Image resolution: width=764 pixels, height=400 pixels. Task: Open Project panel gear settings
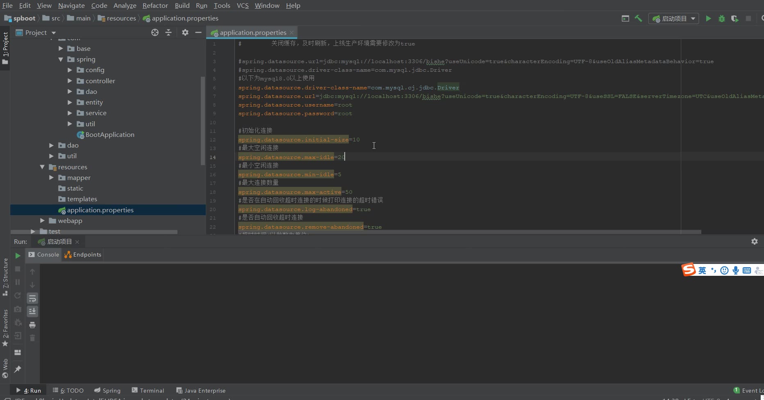tap(185, 32)
